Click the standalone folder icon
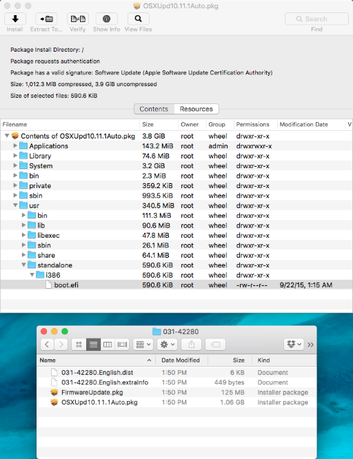Image resolution: width=353 pixels, height=459 pixels. coord(32,265)
